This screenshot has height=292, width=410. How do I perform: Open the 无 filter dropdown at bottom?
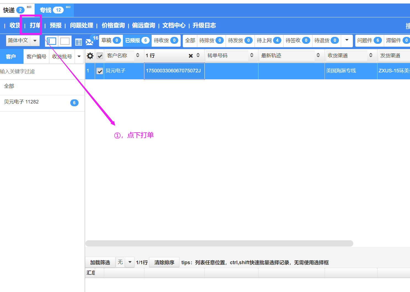point(130,262)
